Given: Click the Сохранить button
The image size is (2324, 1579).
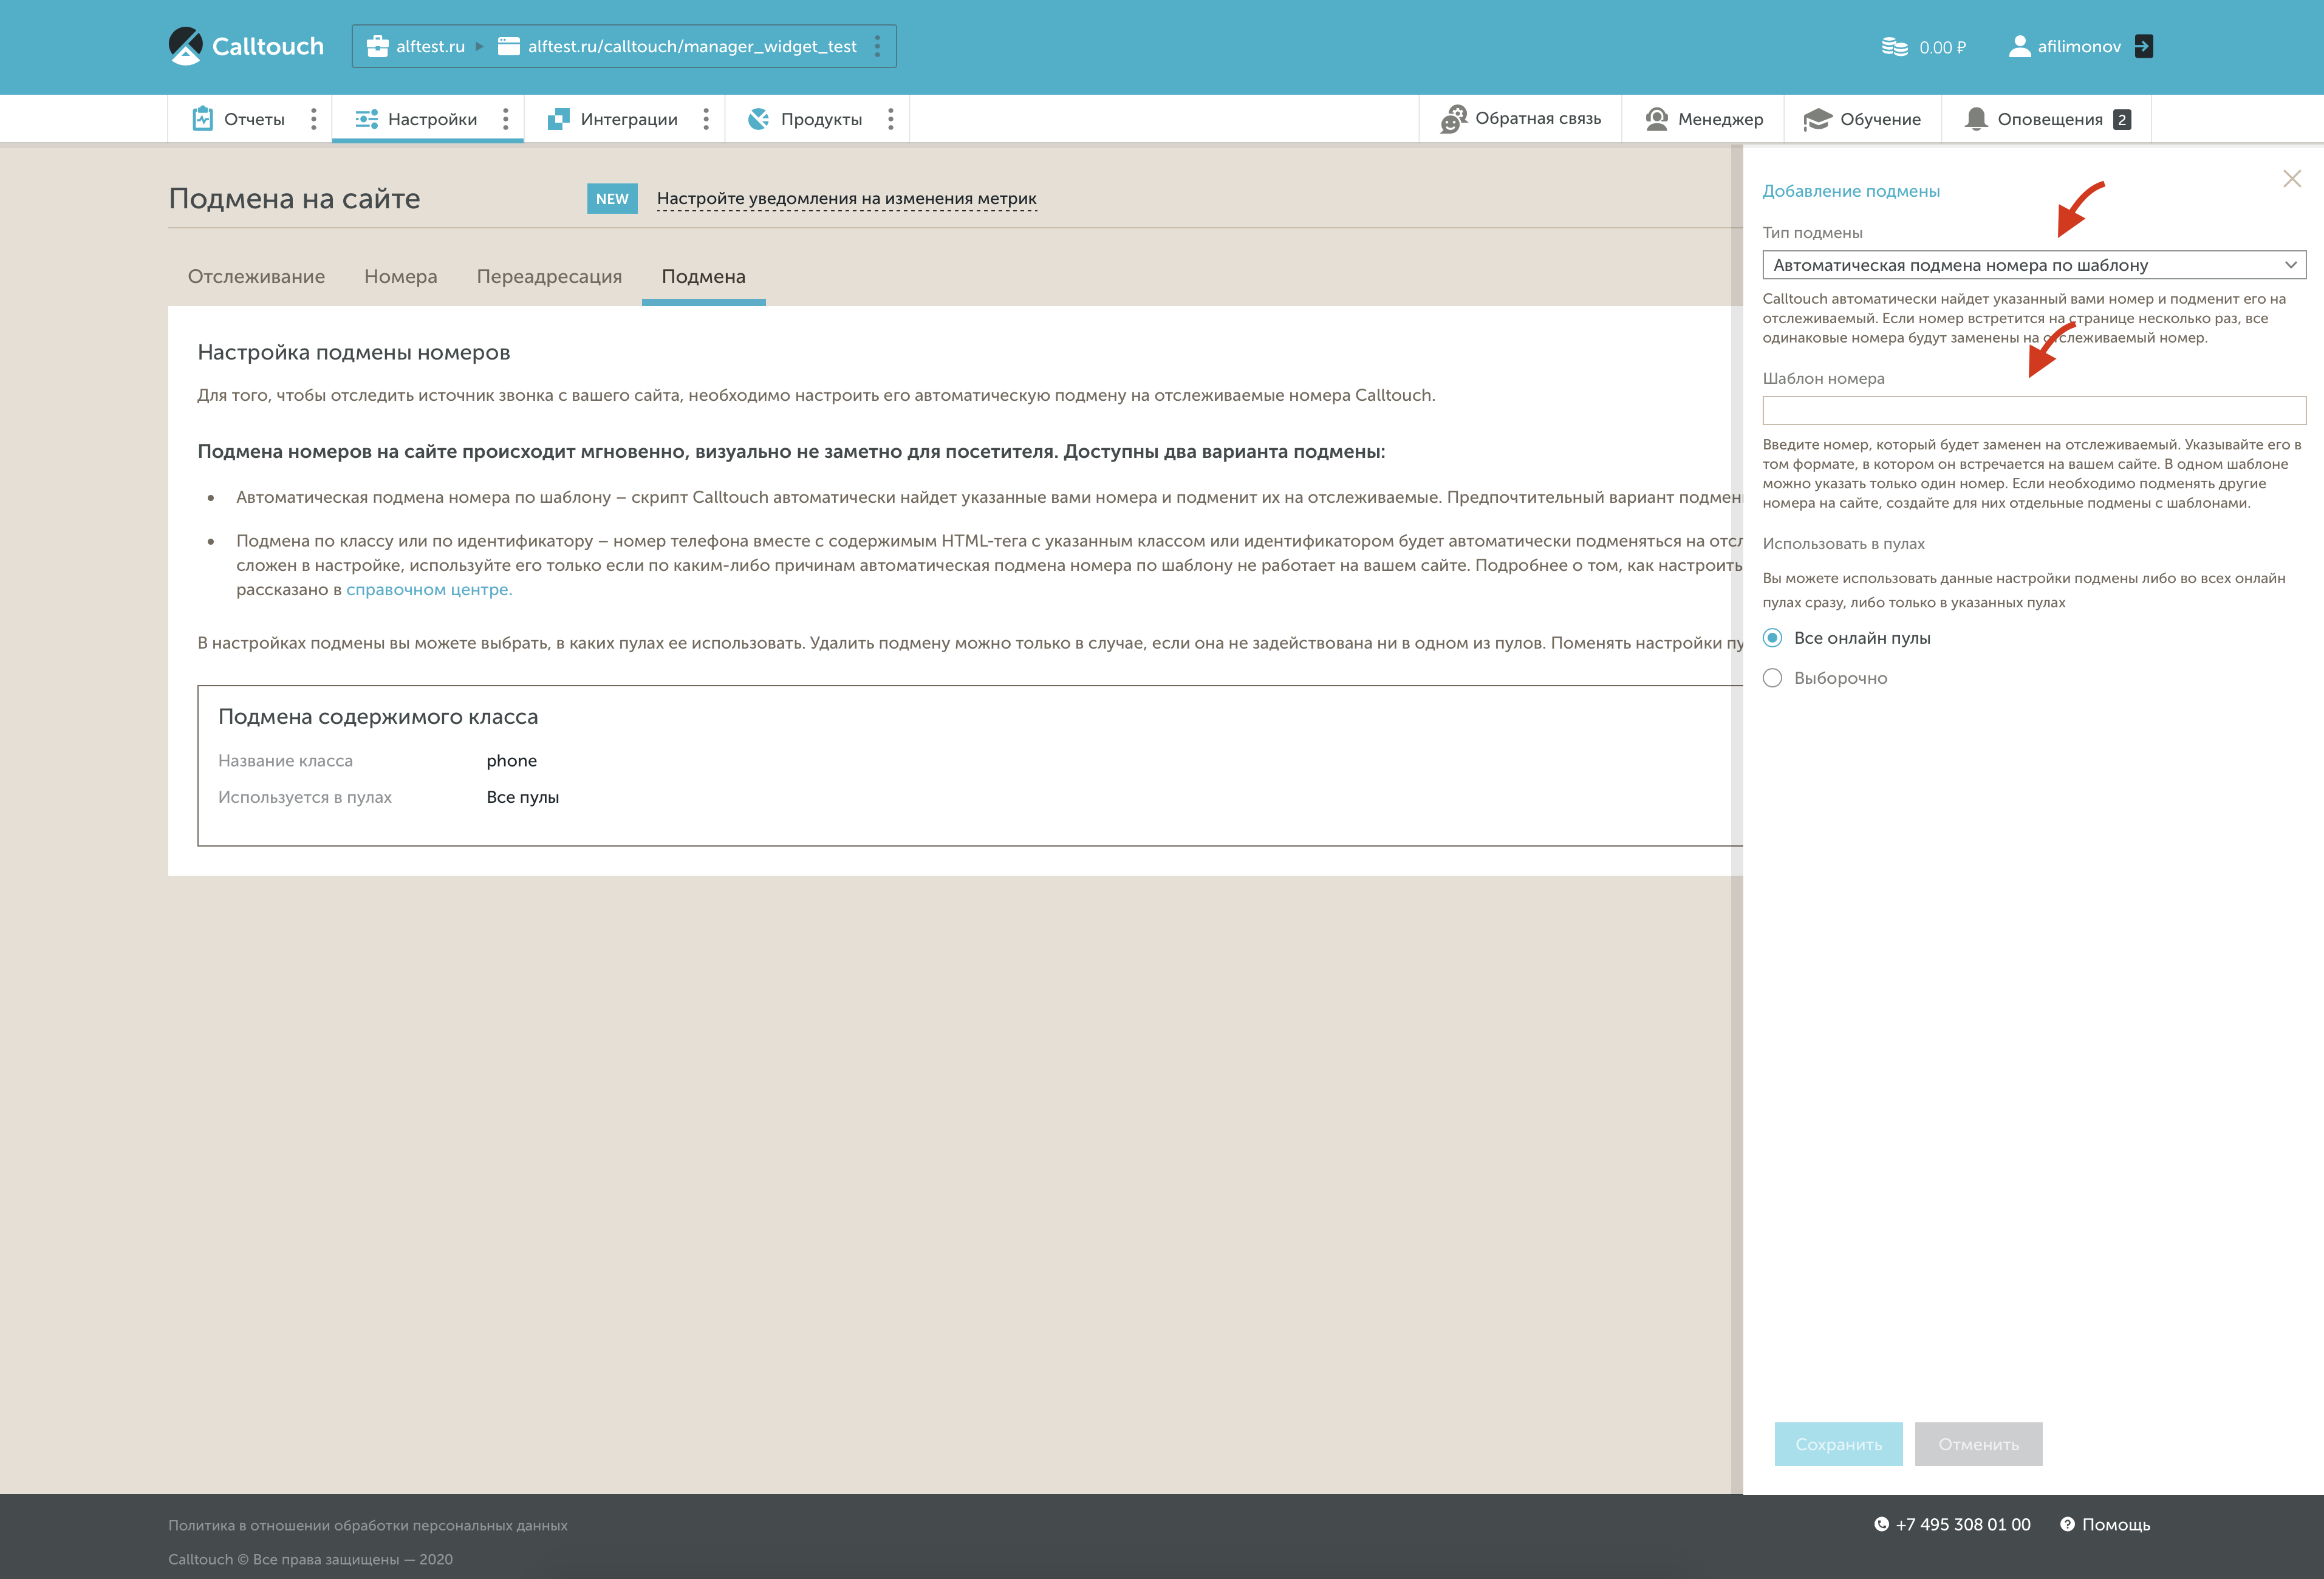Looking at the screenshot, I should [x=1838, y=1444].
